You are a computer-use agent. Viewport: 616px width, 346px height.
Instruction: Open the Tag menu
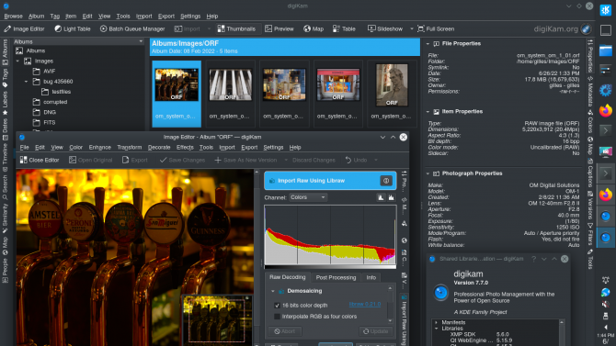point(54,17)
